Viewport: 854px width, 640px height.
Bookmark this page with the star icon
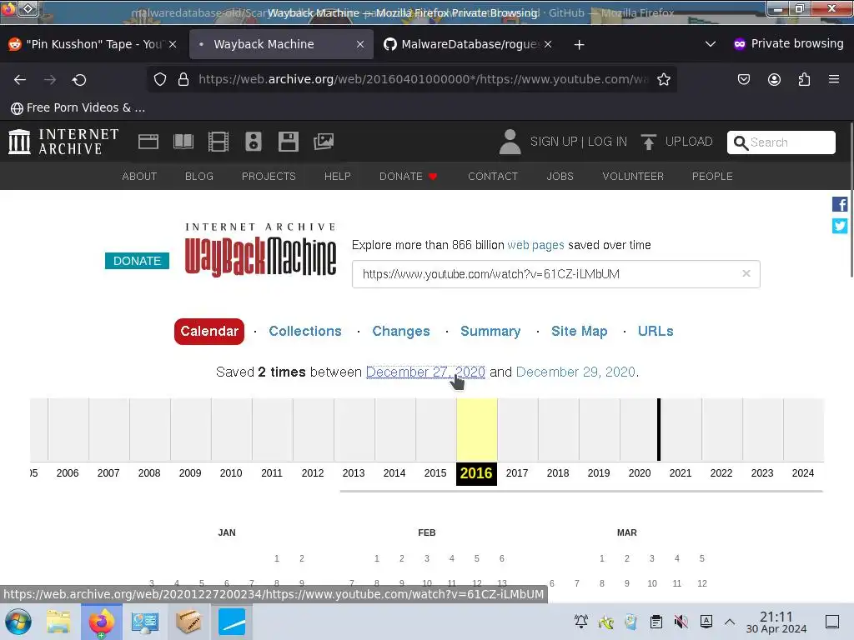pyautogui.click(x=663, y=79)
